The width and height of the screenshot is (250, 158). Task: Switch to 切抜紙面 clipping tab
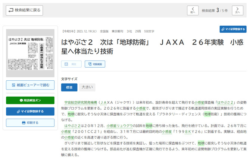tap(95, 64)
